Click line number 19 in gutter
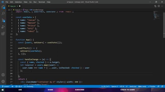165x92 pixels. point(11,59)
